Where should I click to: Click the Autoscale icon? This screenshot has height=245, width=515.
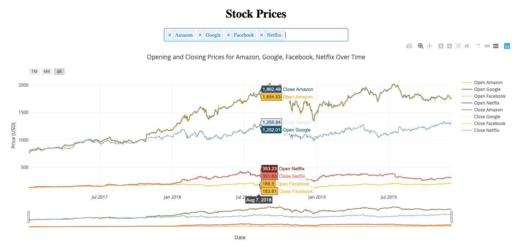point(458,46)
